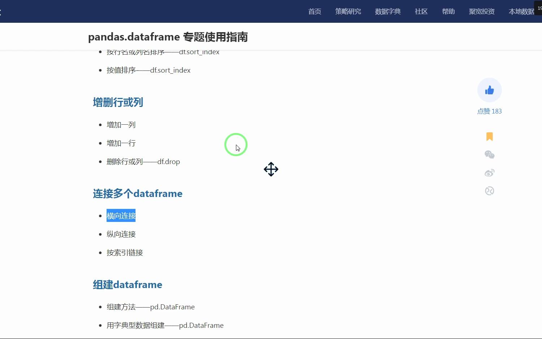Screen dimensions: 542x339
Task: Click 用字典型数据组建——pd.DataFrame list item
Action: coord(165,325)
